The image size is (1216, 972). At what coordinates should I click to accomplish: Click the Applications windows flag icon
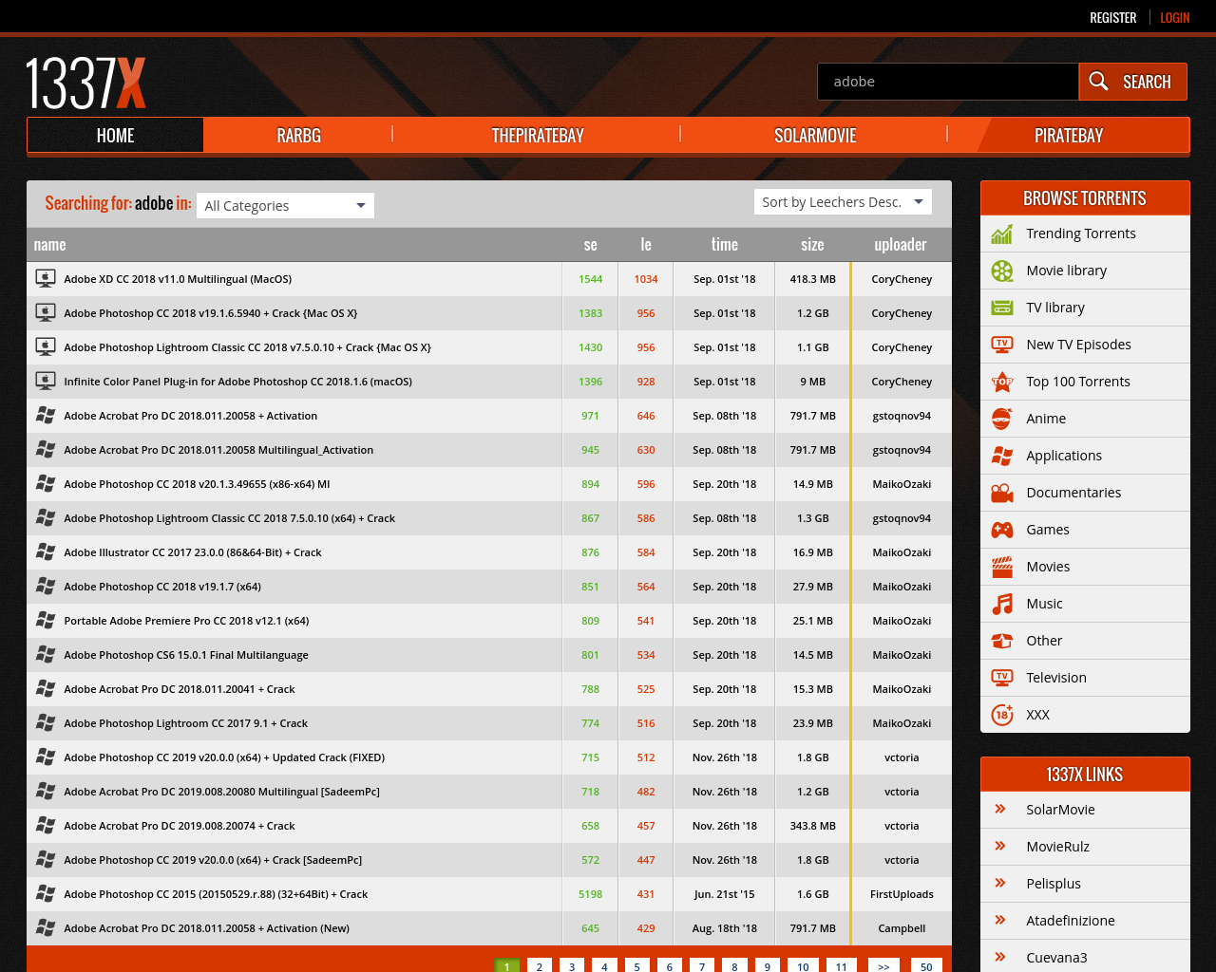(1002, 456)
